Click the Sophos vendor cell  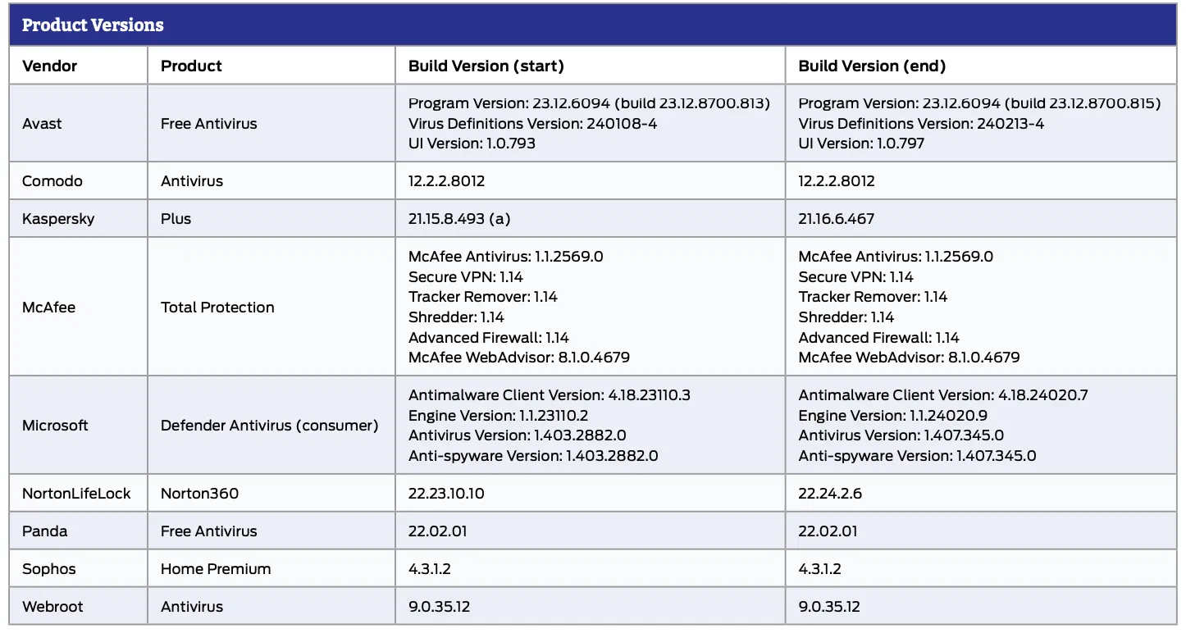tap(49, 569)
